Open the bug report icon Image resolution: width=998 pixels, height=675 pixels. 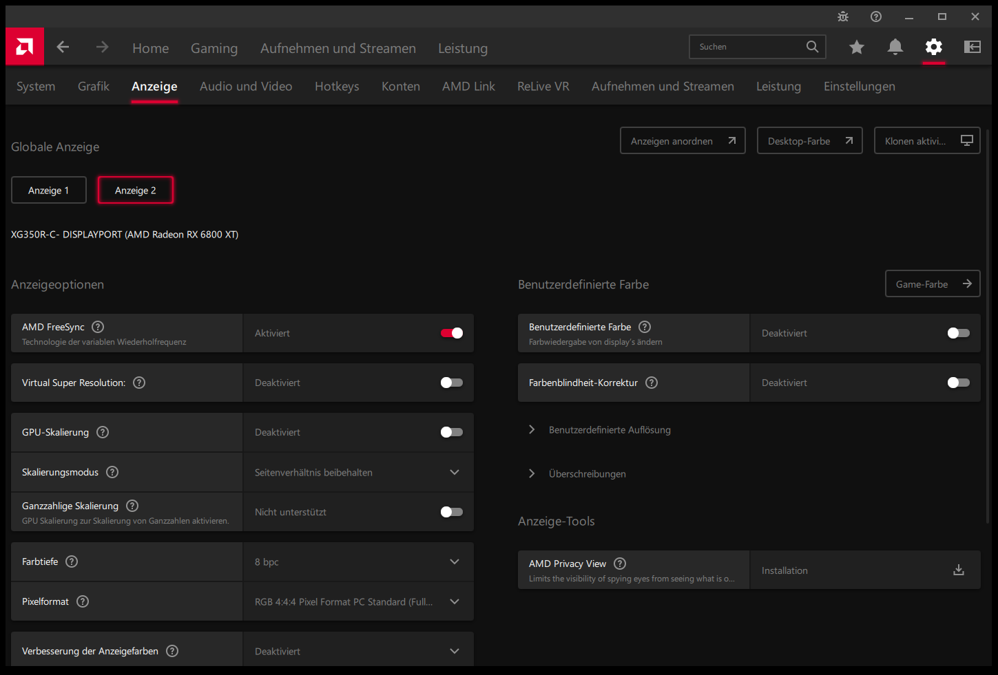pos(843,17)
